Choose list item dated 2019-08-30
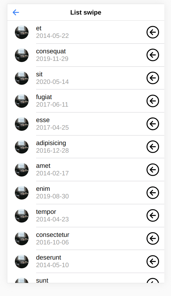This screenshot has height=296, width=171. [x=86, y=193]
